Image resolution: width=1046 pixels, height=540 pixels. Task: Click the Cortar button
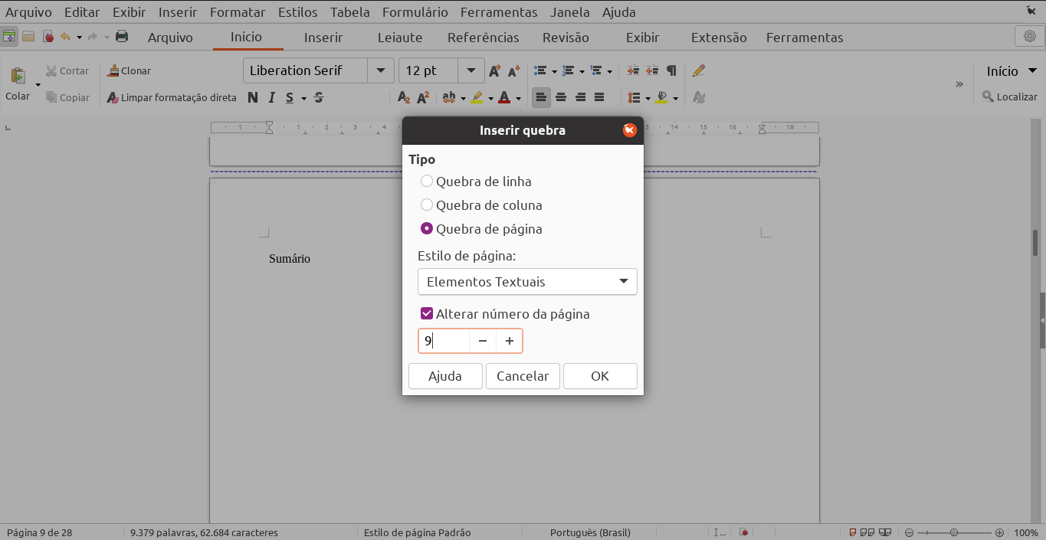point(67,70)
